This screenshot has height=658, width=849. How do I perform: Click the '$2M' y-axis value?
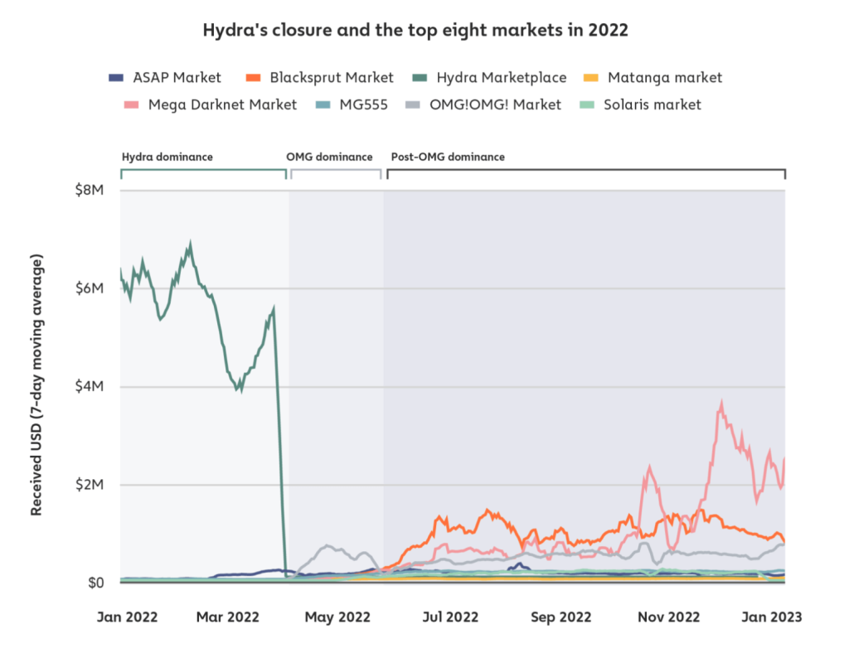pyautogui.click(x=90, y=485)
